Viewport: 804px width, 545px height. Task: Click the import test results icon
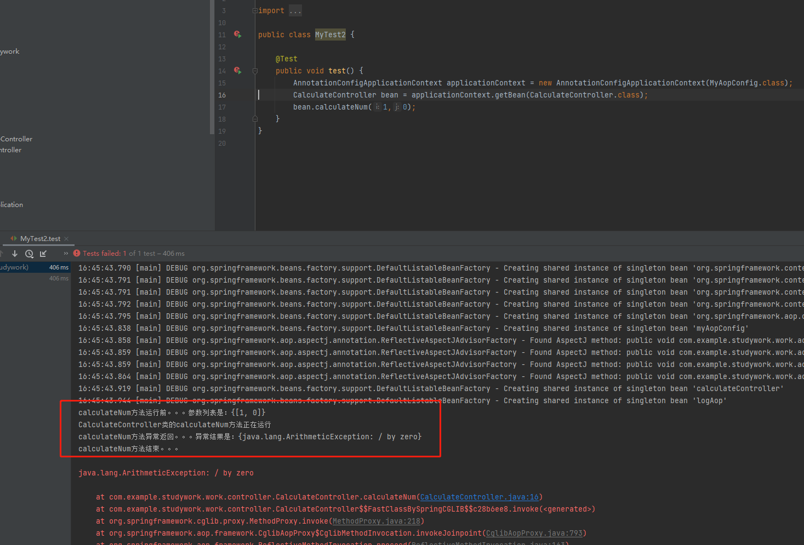click(x=43, y=254)
